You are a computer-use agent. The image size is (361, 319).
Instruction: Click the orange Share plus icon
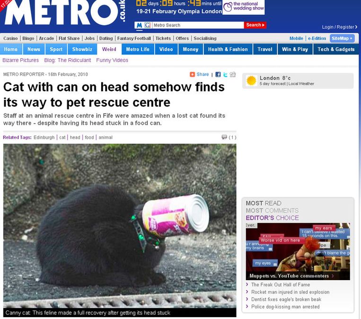[192, 74]
